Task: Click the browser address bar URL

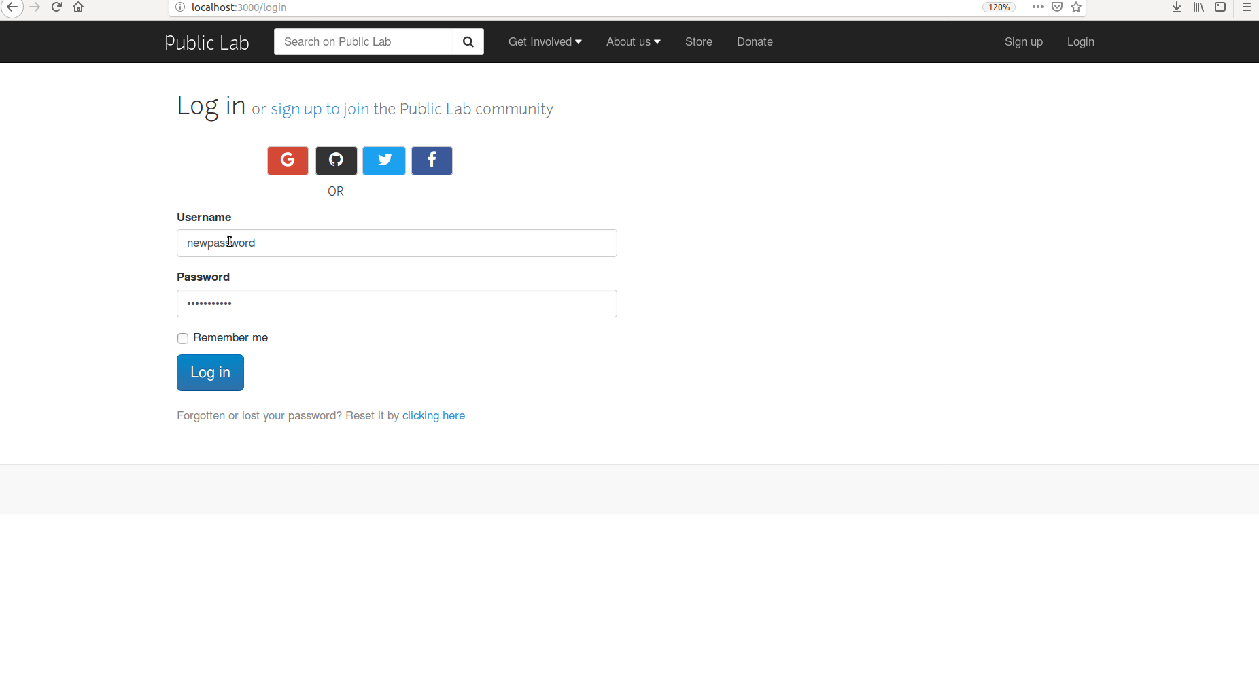Action: click(239, 7)
